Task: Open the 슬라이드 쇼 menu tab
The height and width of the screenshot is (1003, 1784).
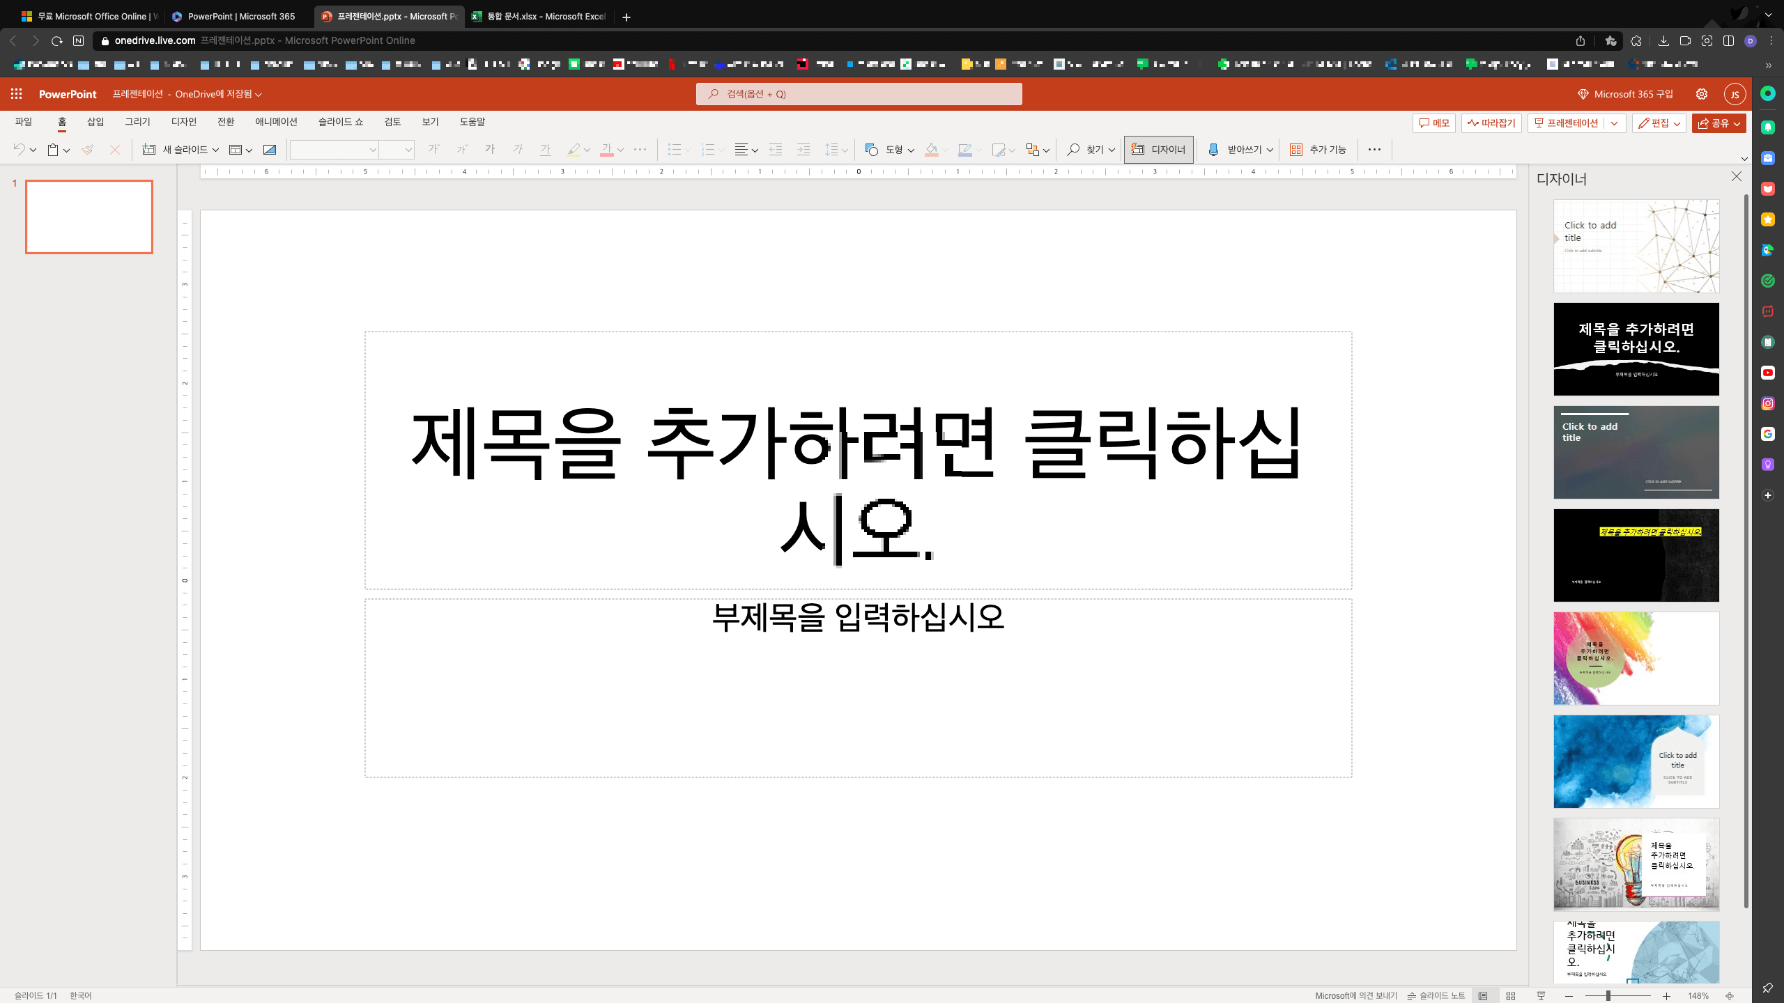Action: pos(341,121)
